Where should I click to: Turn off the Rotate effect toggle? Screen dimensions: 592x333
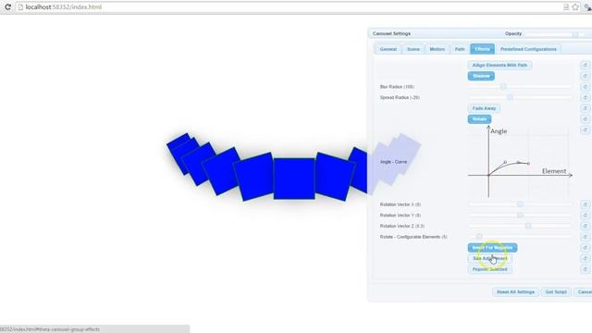479,119
